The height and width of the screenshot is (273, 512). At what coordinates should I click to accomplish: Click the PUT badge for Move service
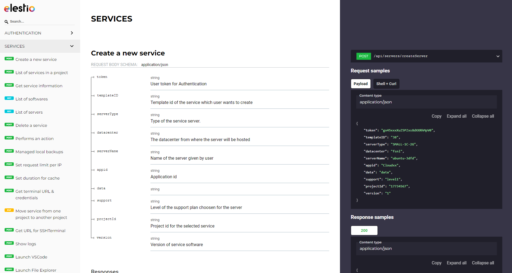(x=9, y=210)
